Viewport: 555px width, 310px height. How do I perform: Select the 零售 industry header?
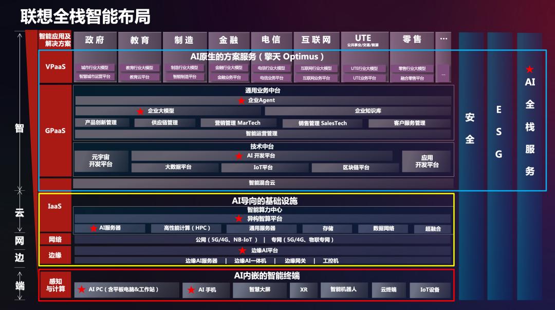click(x=412, y=40)
